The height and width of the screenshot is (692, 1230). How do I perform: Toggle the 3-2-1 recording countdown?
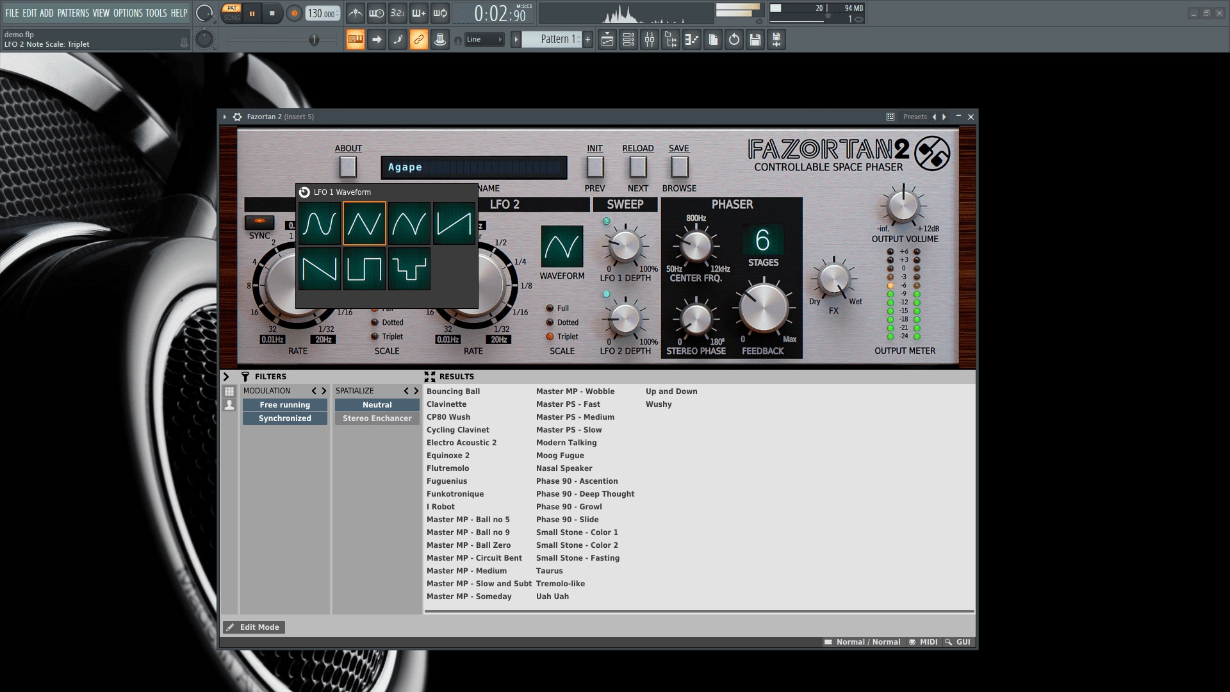(397, 13)
